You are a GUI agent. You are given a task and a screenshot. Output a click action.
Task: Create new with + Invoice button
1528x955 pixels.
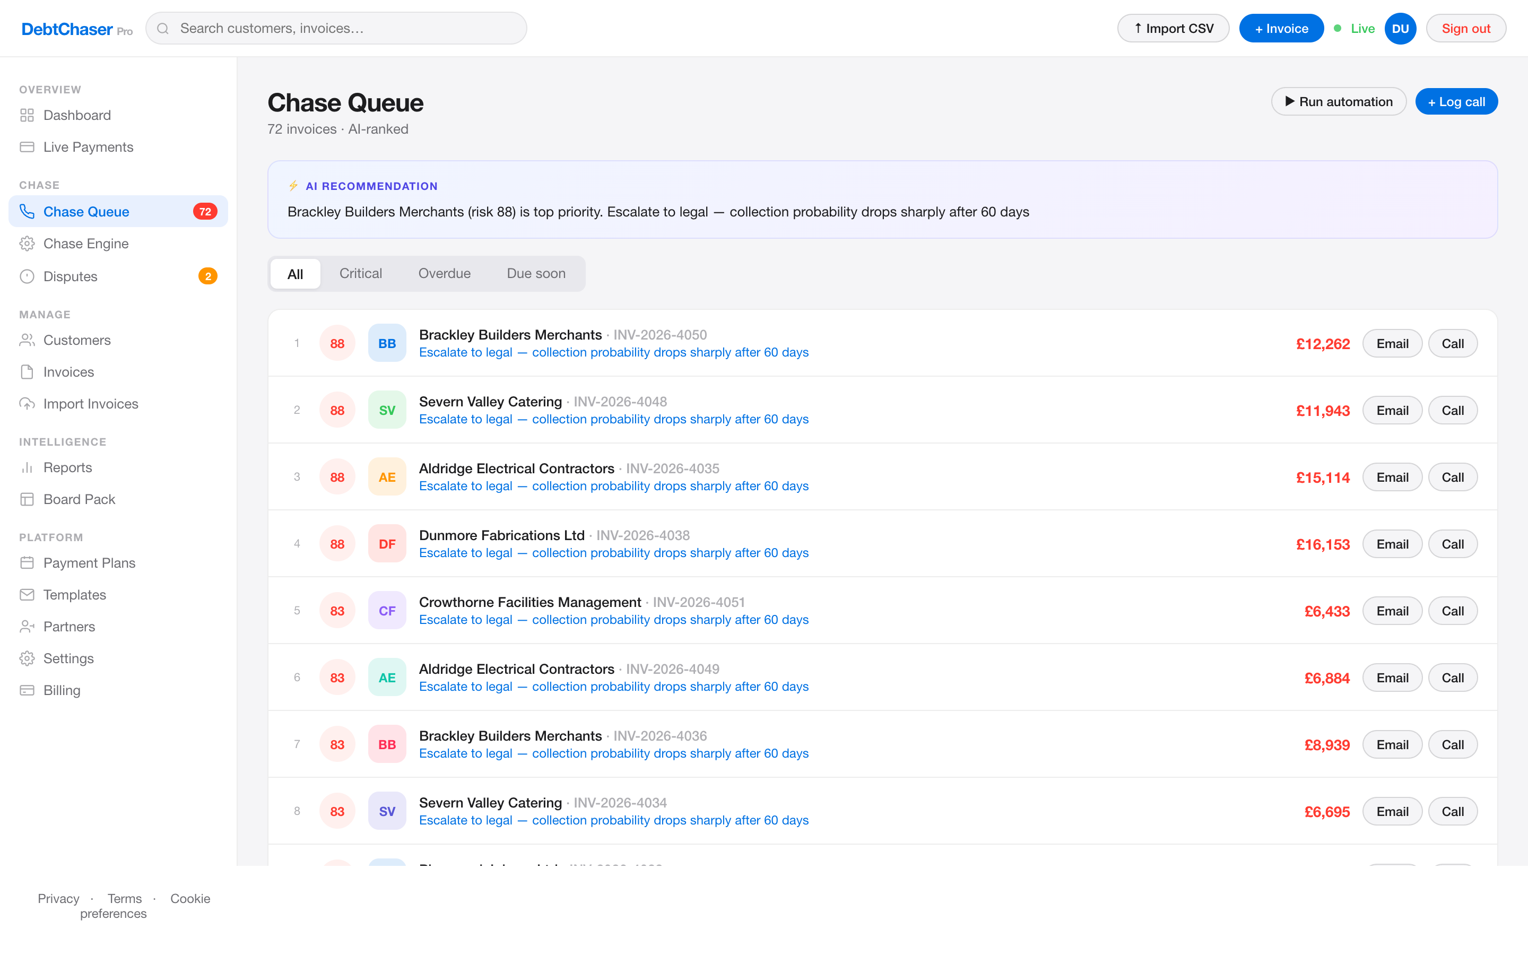(x=1281, y=29)
